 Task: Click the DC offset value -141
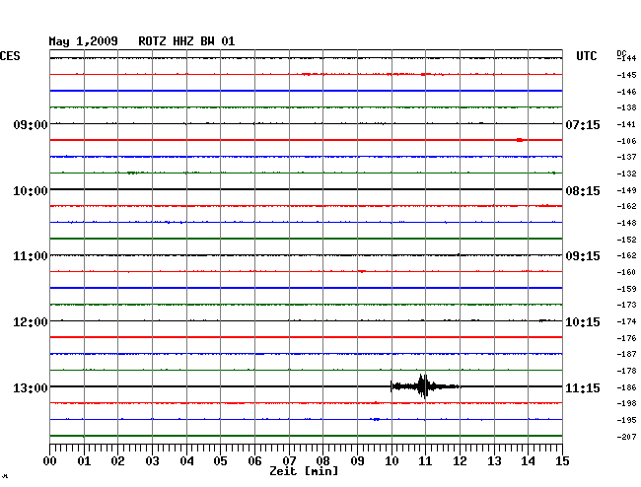626,124
